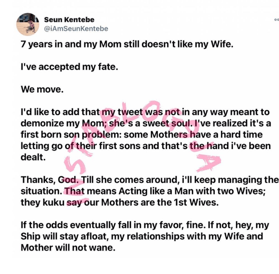
Task: Click the line starting "If the odds eventually"
Action: tap(145, 225)
